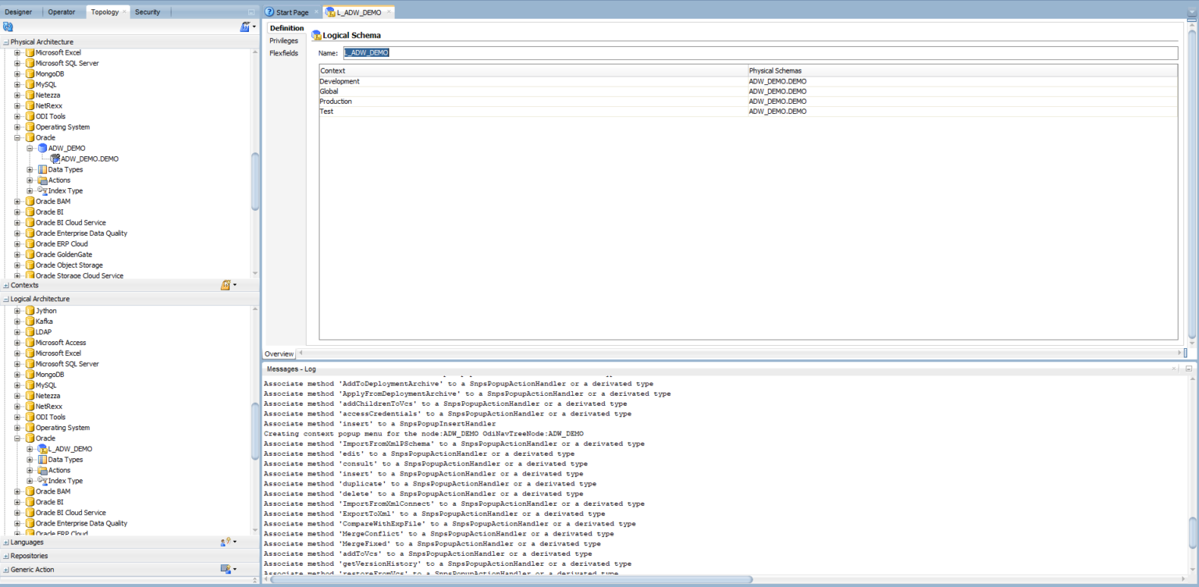Click the Microsoft Access technology icon
Screen dimensions: 1199x587
pos(30,343)
